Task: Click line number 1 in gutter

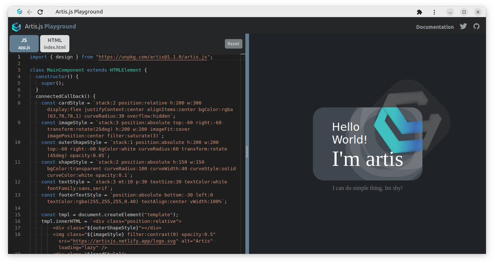Action: tap(19, 57)
